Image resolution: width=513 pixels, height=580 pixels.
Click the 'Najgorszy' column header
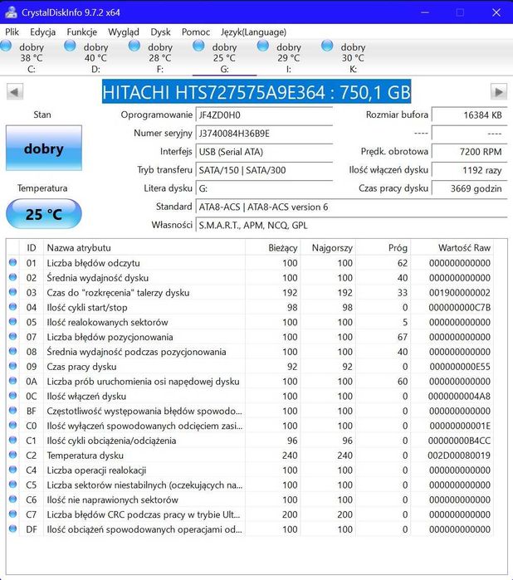(329, 247)
